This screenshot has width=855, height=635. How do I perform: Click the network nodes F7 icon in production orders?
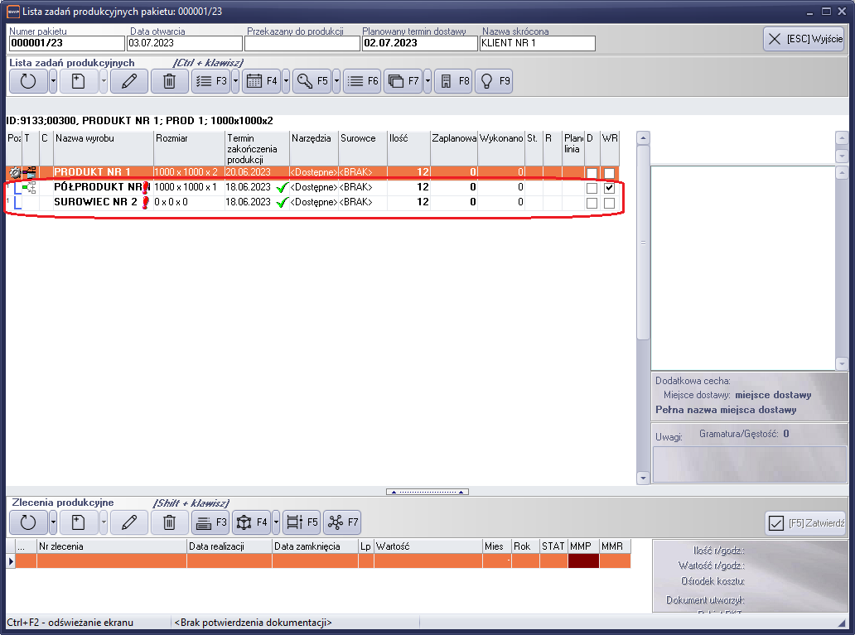(x=342, y=522)
